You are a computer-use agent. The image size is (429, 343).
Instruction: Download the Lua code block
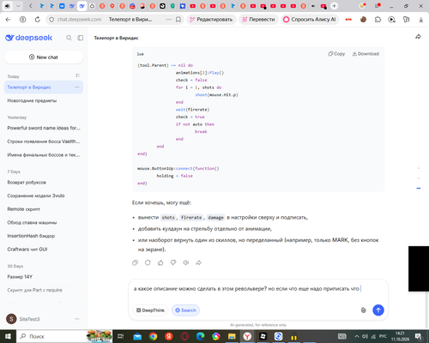click(x=366, y=54)
